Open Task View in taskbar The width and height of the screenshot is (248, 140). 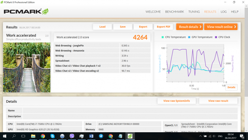coord(23,136)
